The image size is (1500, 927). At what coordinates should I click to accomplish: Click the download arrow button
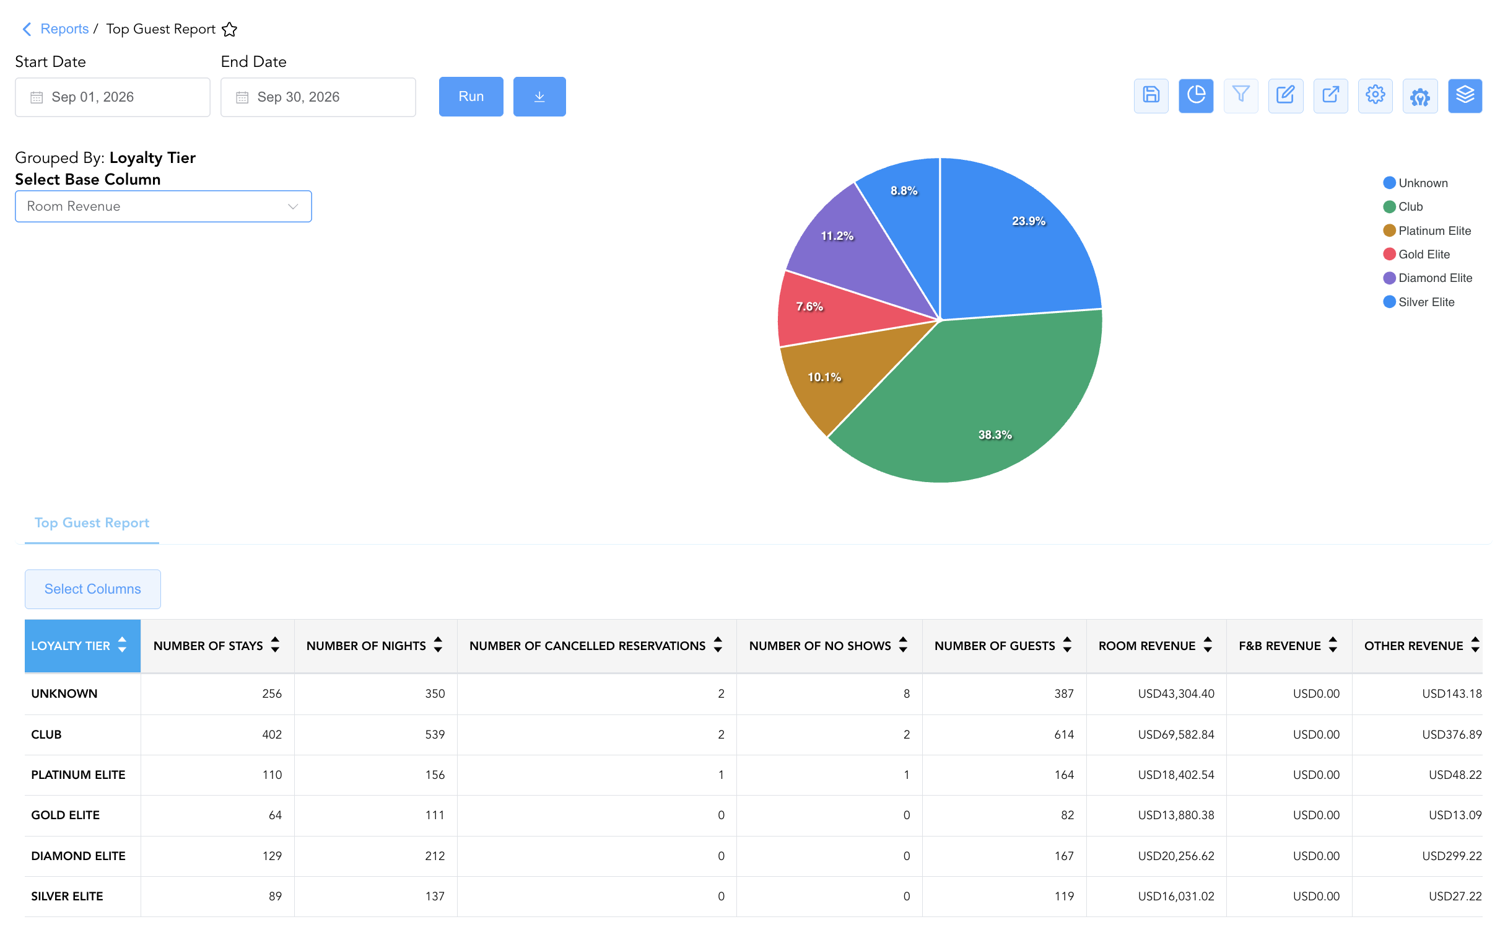539,97
